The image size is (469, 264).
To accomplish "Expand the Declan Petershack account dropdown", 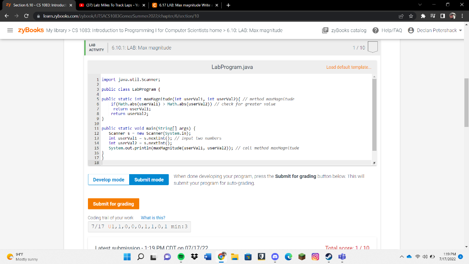I will (x=460, y=30).
